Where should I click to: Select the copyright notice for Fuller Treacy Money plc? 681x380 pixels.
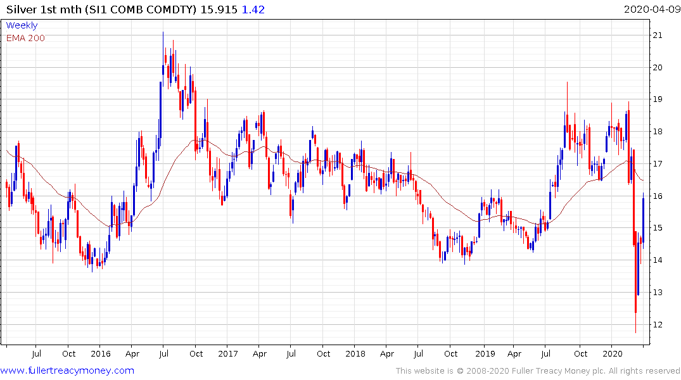538,371
